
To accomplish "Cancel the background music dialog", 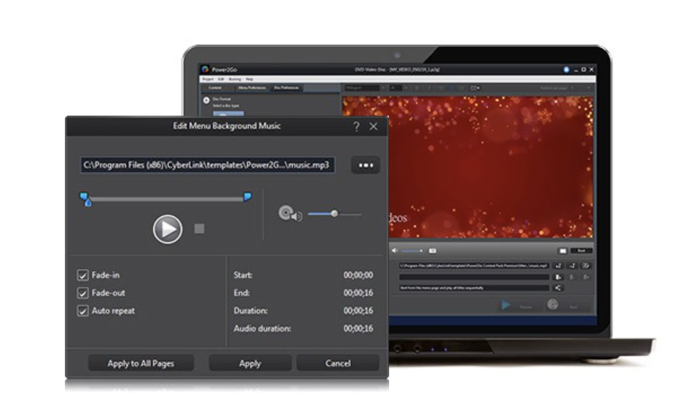I will 338,363.
